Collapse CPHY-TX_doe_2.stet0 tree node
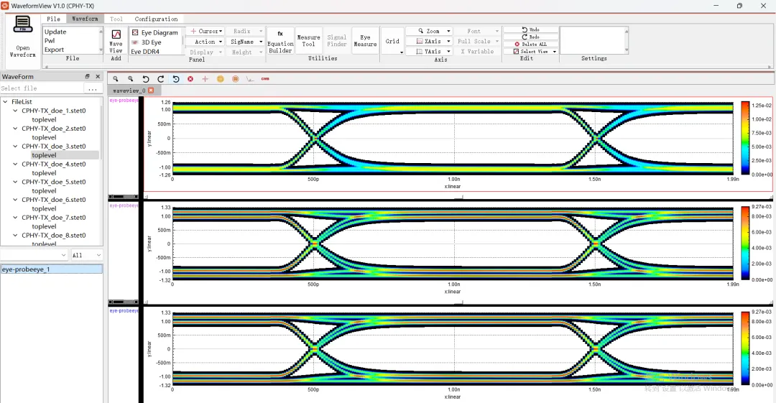The image size is (776, 403). [x=15, y=128]
